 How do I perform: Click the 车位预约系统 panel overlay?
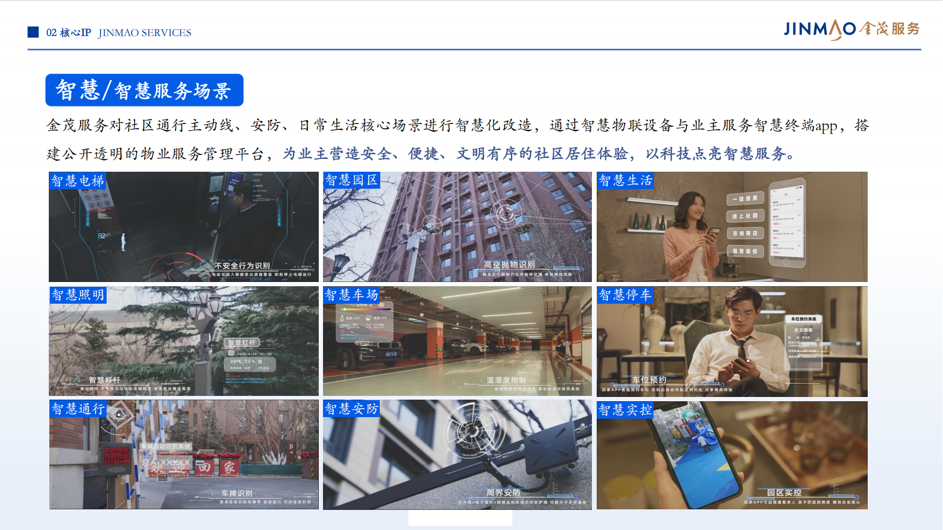pos(804,342)
